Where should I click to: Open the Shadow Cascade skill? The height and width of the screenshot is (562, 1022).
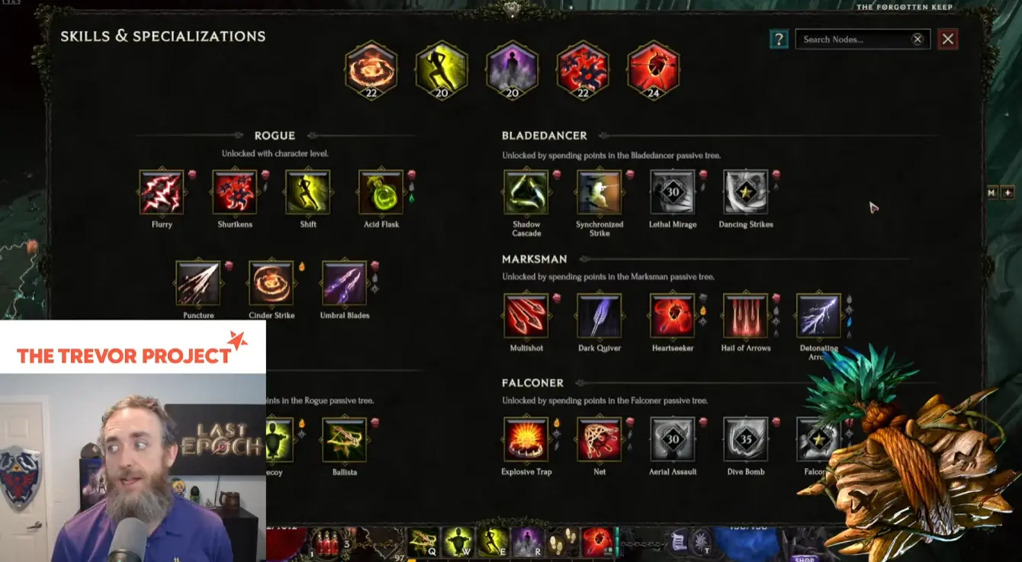pyautogui.click(x=526, y=192)
